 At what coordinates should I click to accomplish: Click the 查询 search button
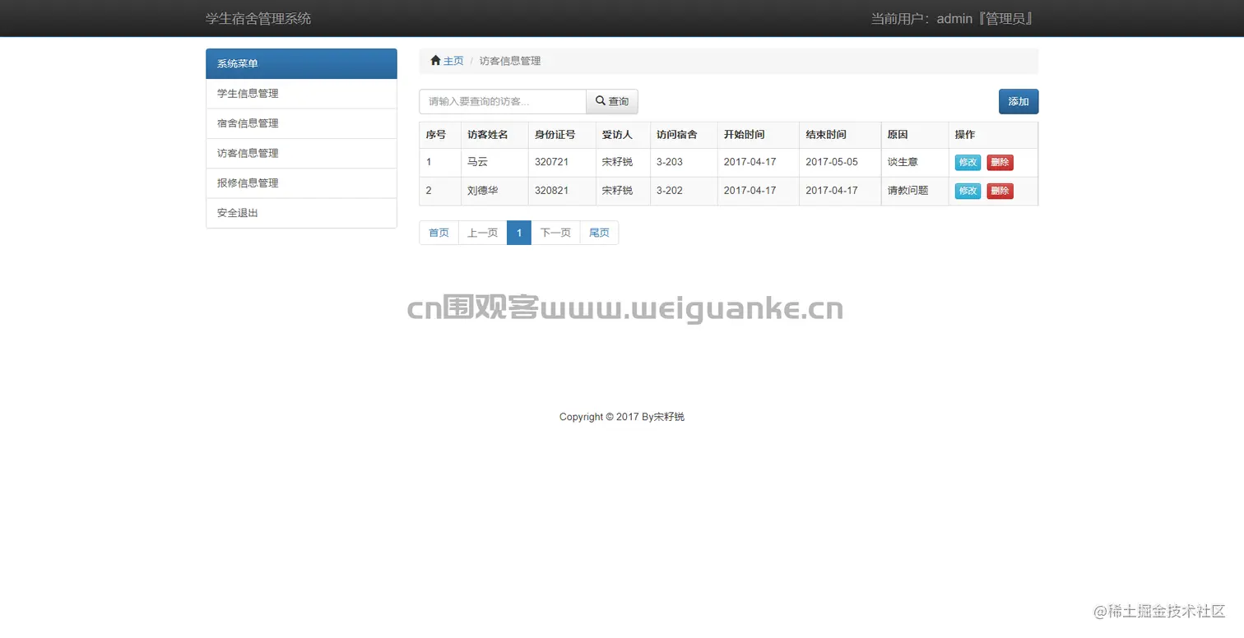click(612, 101)
